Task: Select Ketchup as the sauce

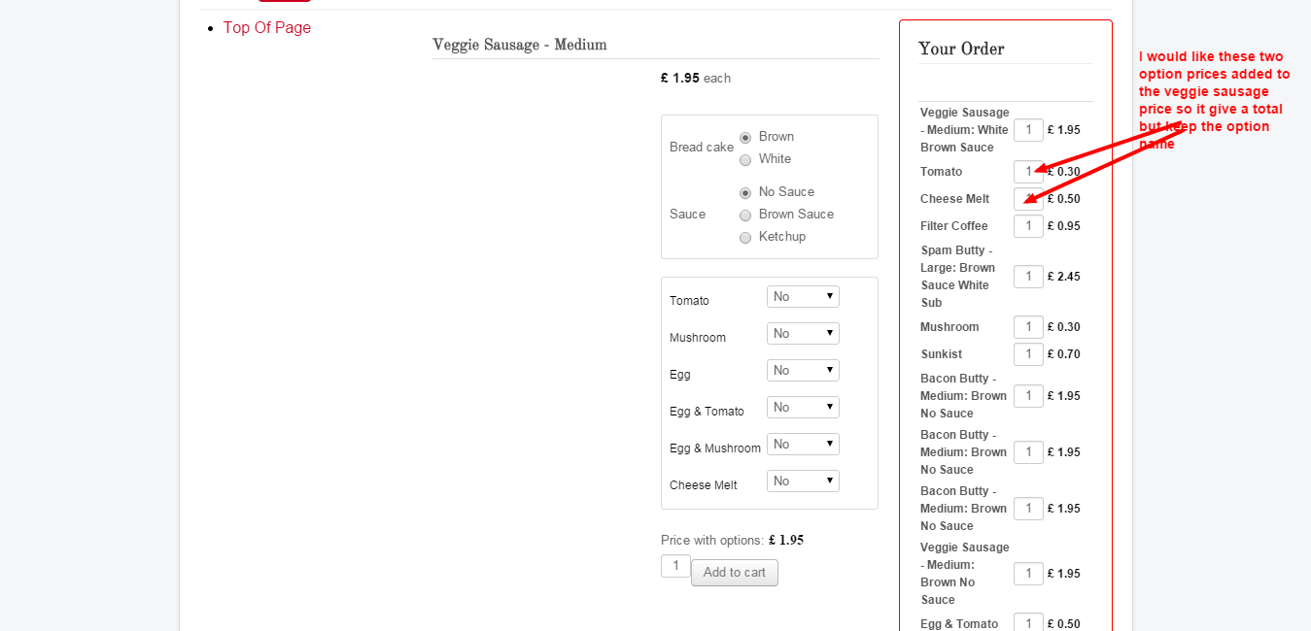Action: (x=745, y=238)
